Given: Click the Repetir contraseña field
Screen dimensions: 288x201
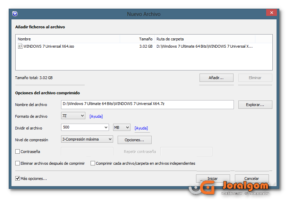Looking at the screenshot, I should (x=186, y=151).
